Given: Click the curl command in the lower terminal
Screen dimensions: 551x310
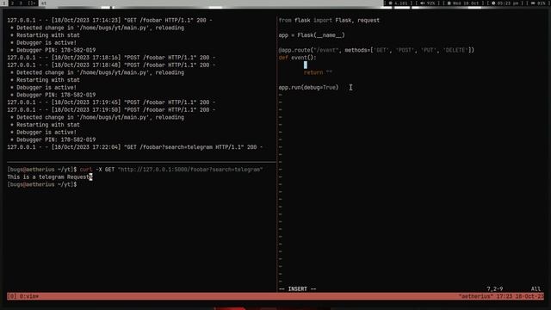Looking at the screenshot, I should point(171,170).
